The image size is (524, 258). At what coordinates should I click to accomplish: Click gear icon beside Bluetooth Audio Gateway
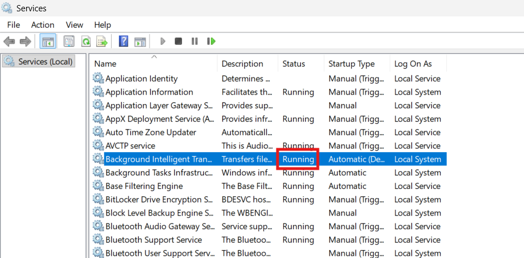click(x=98, y=226)
